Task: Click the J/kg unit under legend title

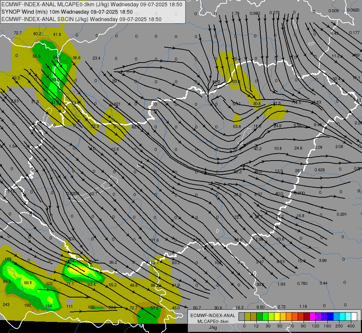Action: tap(213, 327)
